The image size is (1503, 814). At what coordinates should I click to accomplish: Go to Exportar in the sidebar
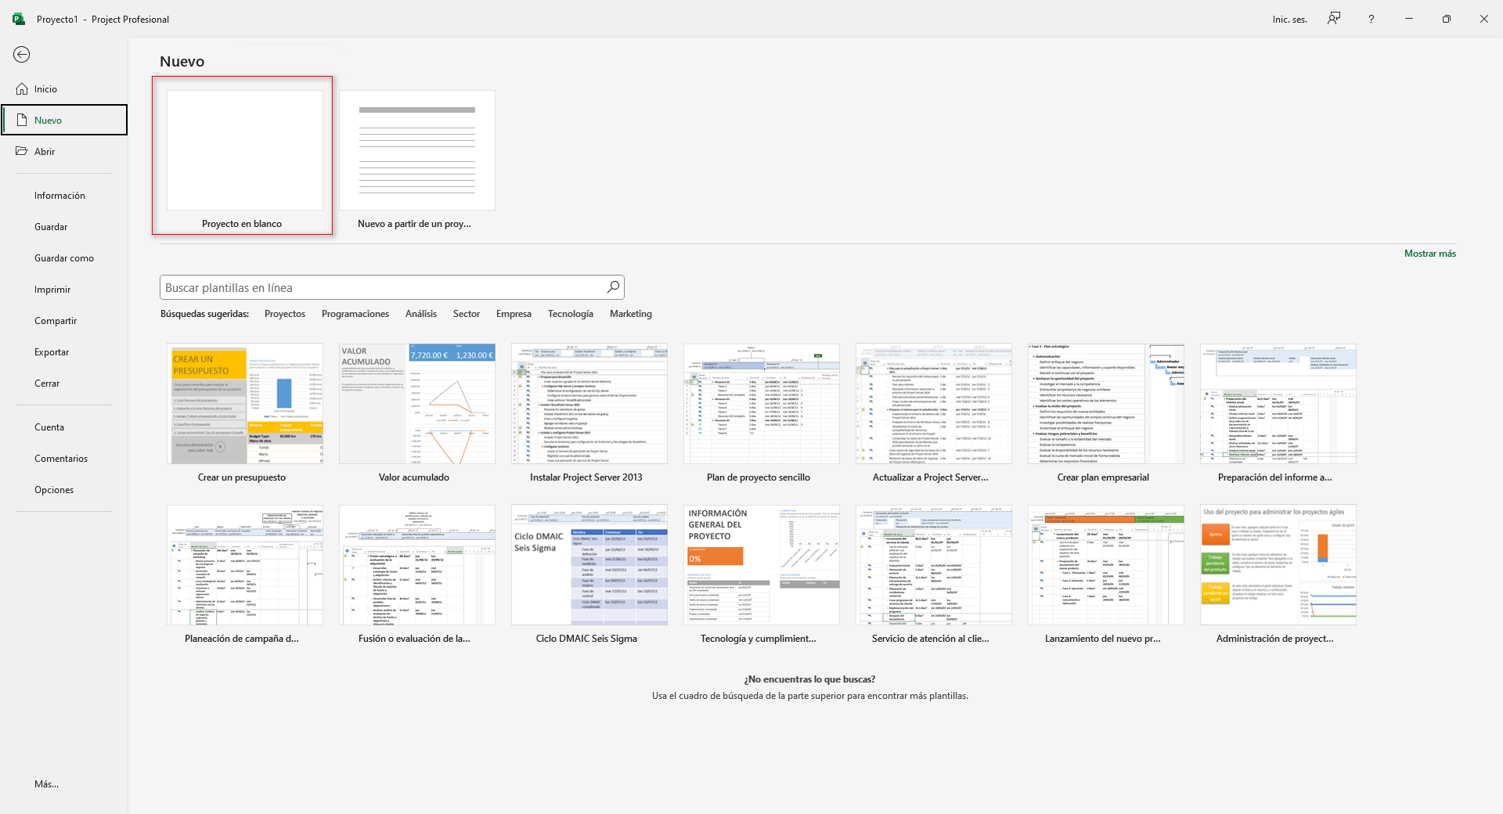point(52,352)
